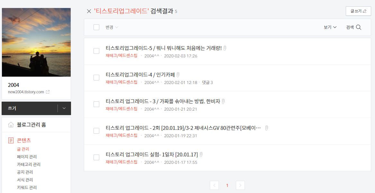Click the date 2020-01-21 20:21
The image size is (375, 193).
180,109
